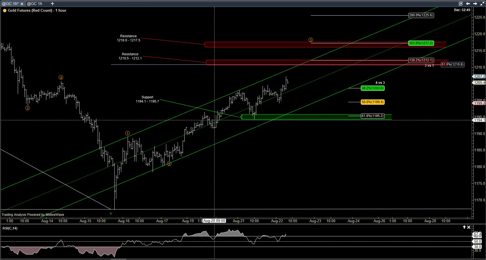
Task: Click the Resistance 1210.5 - 1212.1 annotation
Action: pyautogui.click(x=130, y=56)
